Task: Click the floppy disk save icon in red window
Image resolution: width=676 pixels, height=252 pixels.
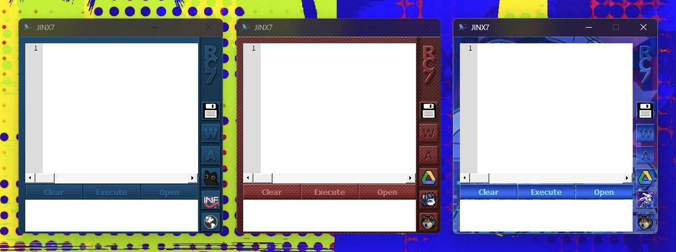Action: point(429,111)
